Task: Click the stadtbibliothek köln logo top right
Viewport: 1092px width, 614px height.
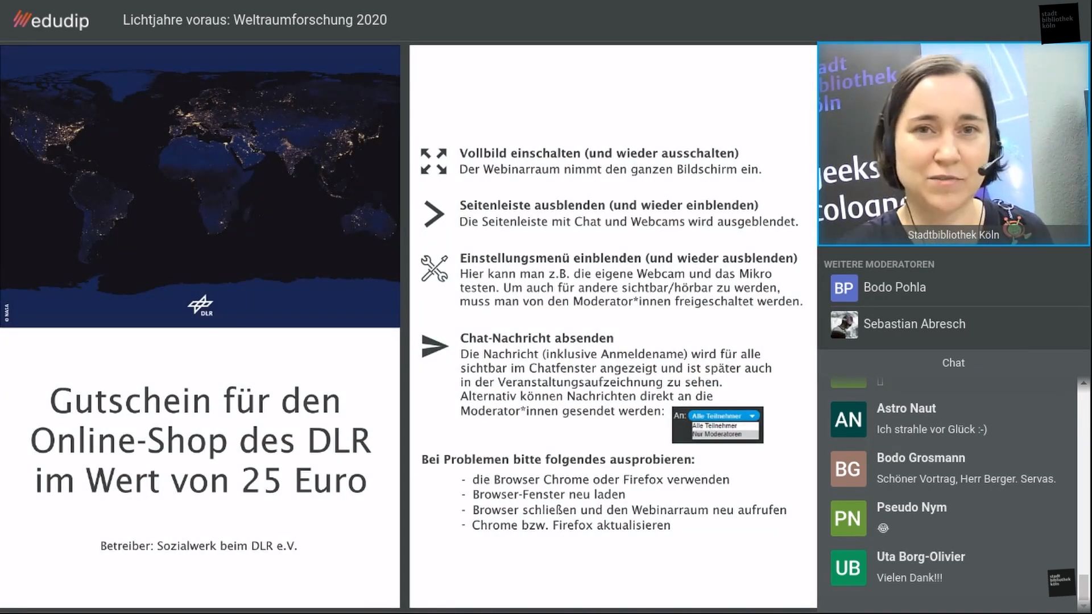Action: 1059,23
